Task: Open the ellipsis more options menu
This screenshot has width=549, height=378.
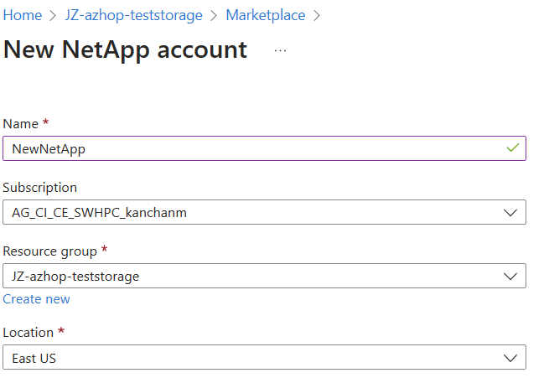Action: click(x=280, y=51)
